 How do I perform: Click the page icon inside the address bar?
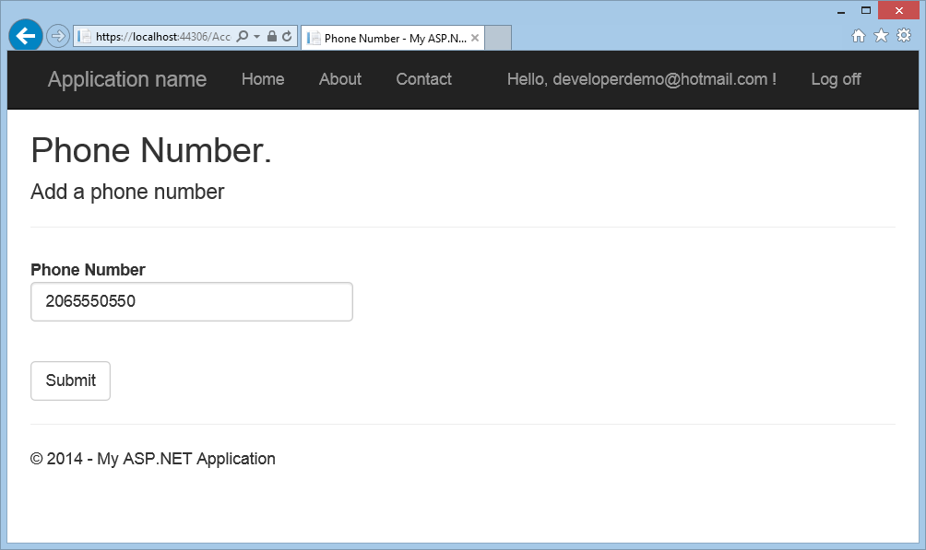pos(82,35)
